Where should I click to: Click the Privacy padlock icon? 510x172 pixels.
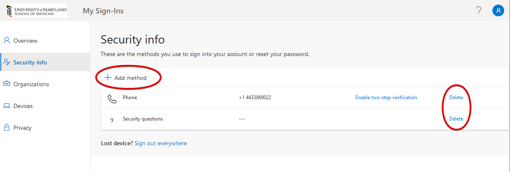pos(7,128)
